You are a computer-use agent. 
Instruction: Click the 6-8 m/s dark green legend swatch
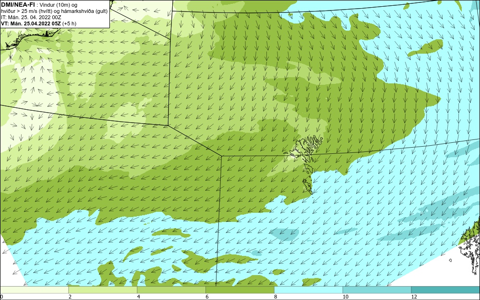[240, 289]
